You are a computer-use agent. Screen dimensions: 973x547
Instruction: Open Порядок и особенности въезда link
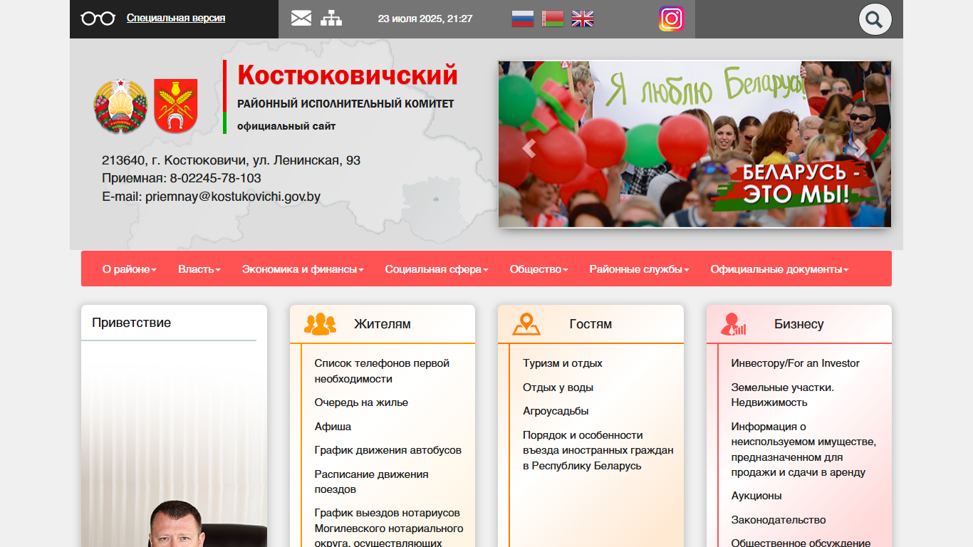[598, 450]
